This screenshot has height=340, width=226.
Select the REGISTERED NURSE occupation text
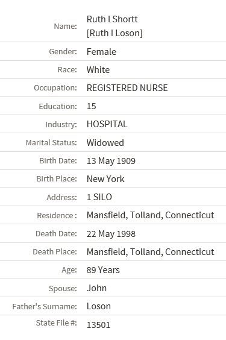(x=127, y=88)
